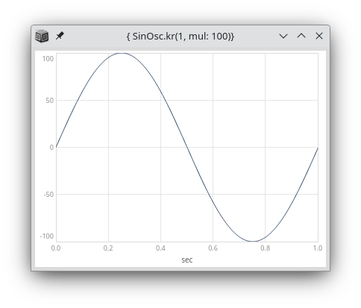Click the zero crossing at 0.5 sec

[x=187, y=147]
